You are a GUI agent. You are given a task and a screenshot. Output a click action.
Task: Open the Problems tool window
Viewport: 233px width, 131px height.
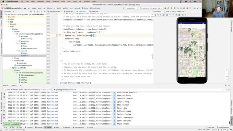point(28,127)
